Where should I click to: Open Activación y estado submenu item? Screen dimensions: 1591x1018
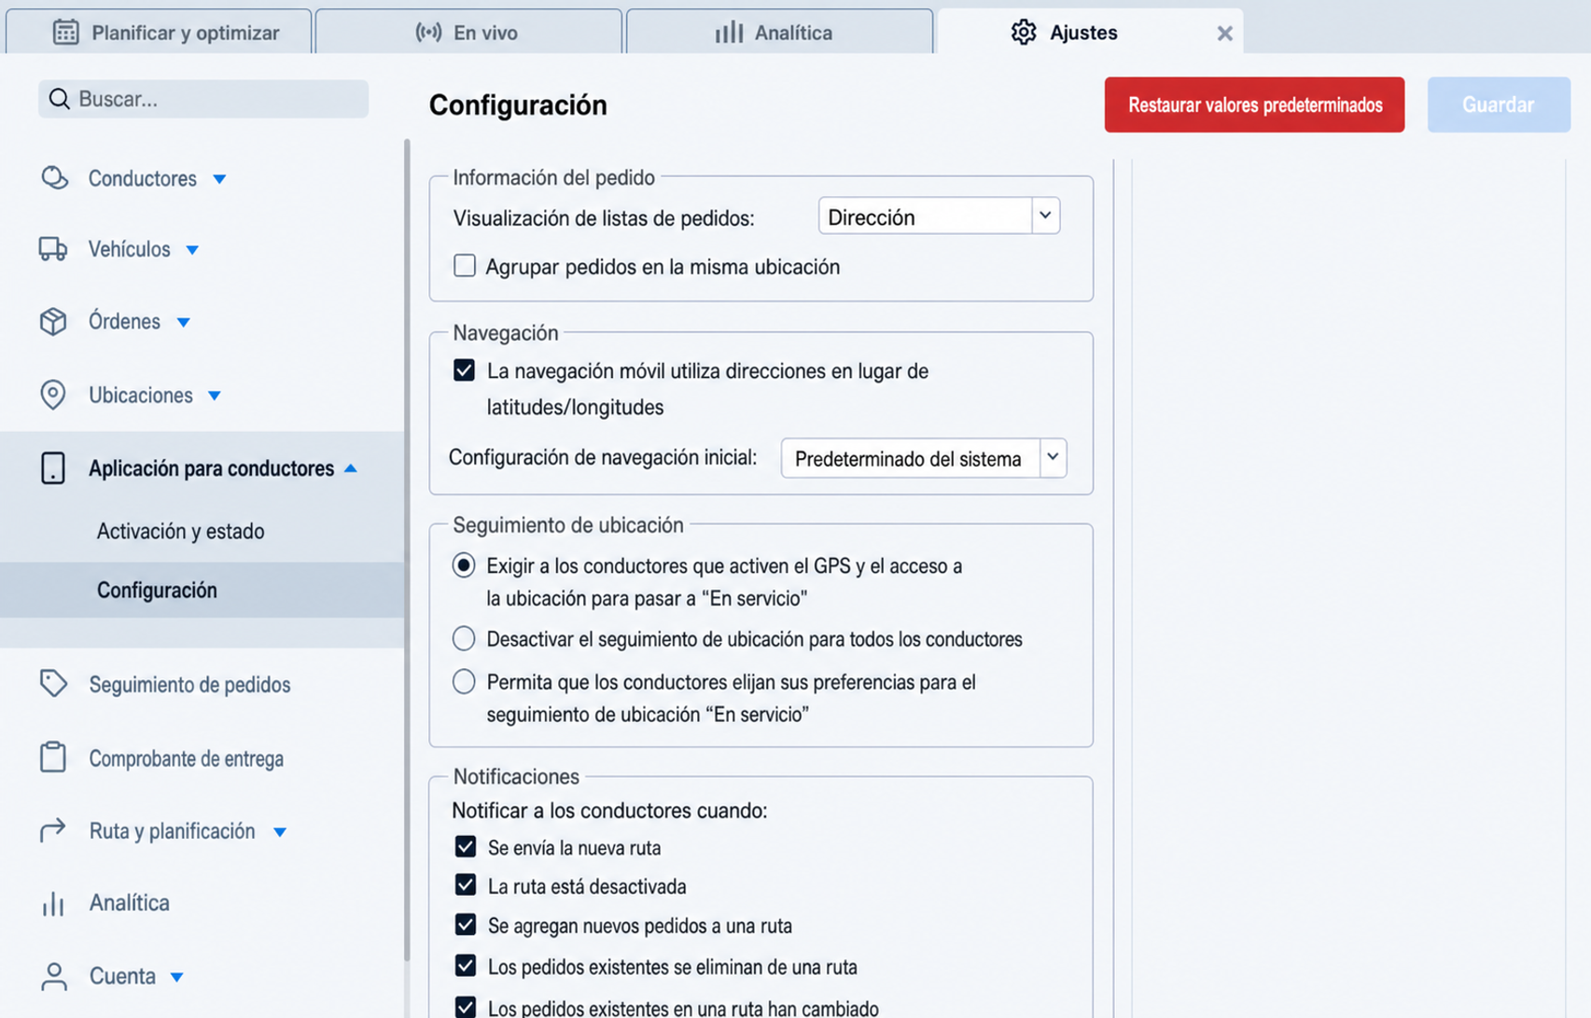[181, 531]
